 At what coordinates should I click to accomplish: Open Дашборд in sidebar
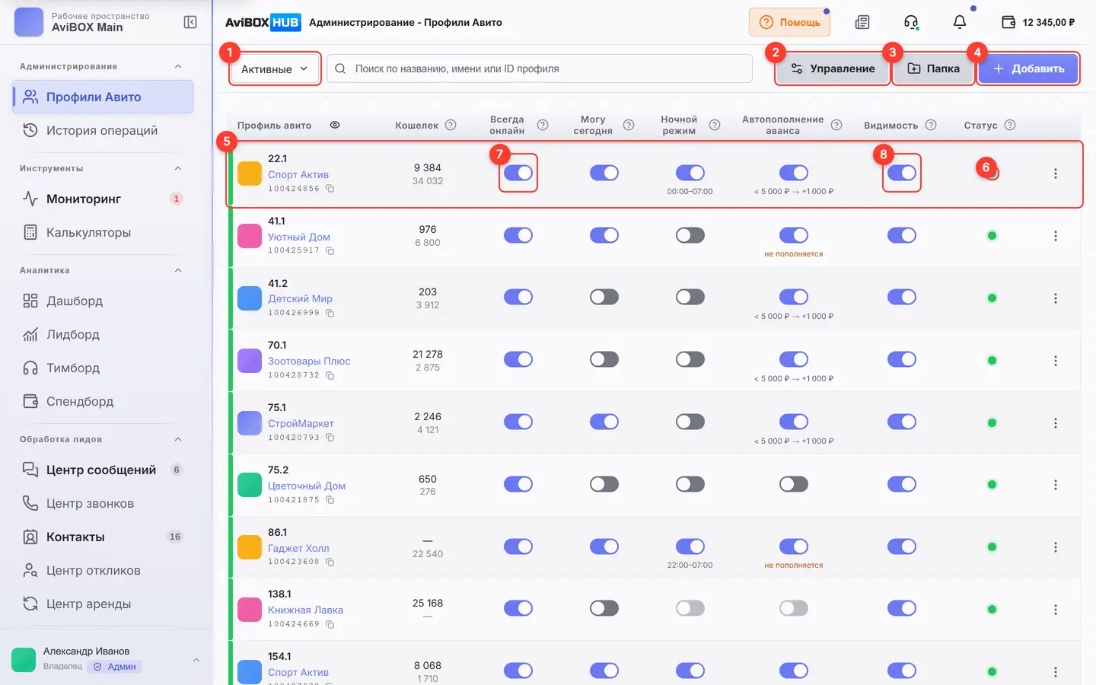pos(103,301)
